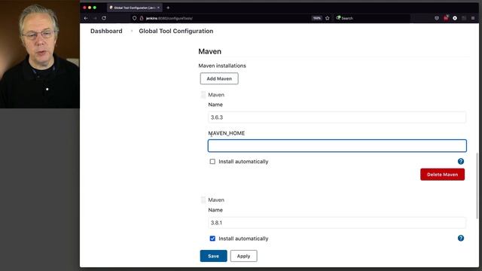Select the Global Tool Configuration browser tab
This screenshot has height=271, width=482.
135,8
